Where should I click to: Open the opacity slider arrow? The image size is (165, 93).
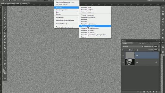coord(159,47)
